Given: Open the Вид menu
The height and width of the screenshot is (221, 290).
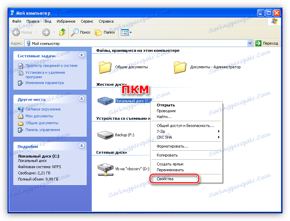Looking at the screenshot, I should pos(48,21).
